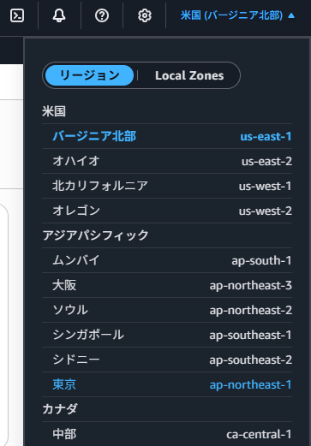Screen dimensions: 311x446
Task: Open the help question mark menu
Action: point(102,15)
